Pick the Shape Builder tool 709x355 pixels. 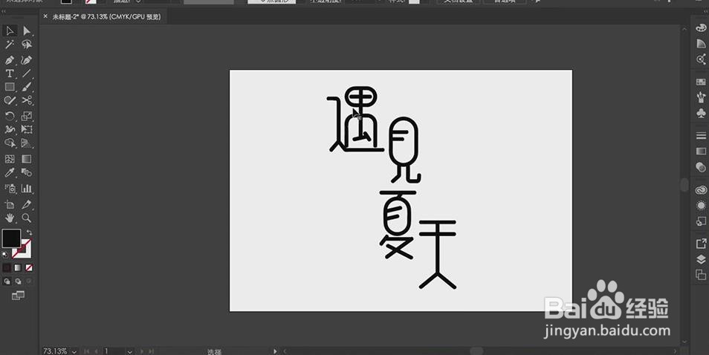coord(10,143)
